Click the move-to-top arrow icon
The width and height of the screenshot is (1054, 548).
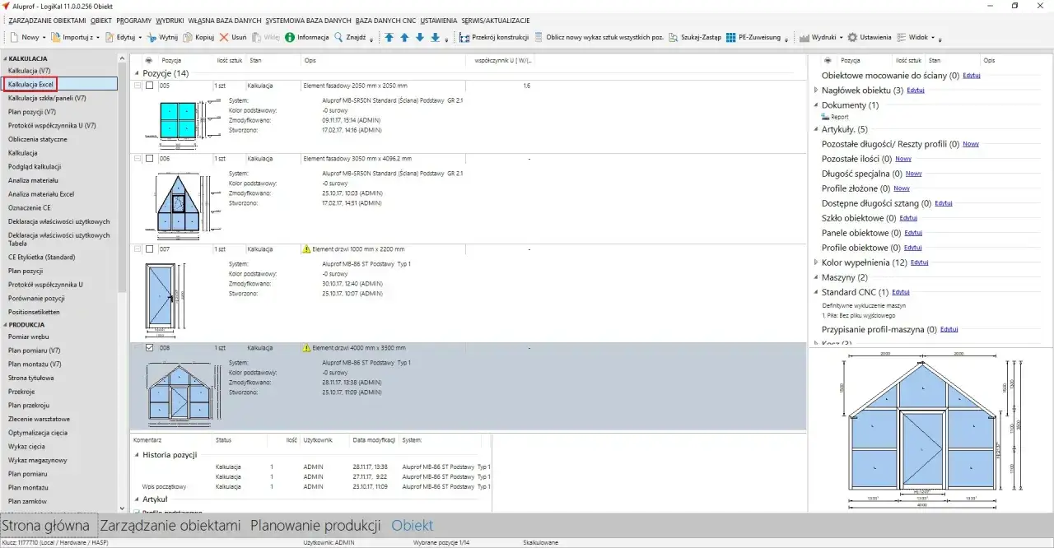(x=389, y=37)
